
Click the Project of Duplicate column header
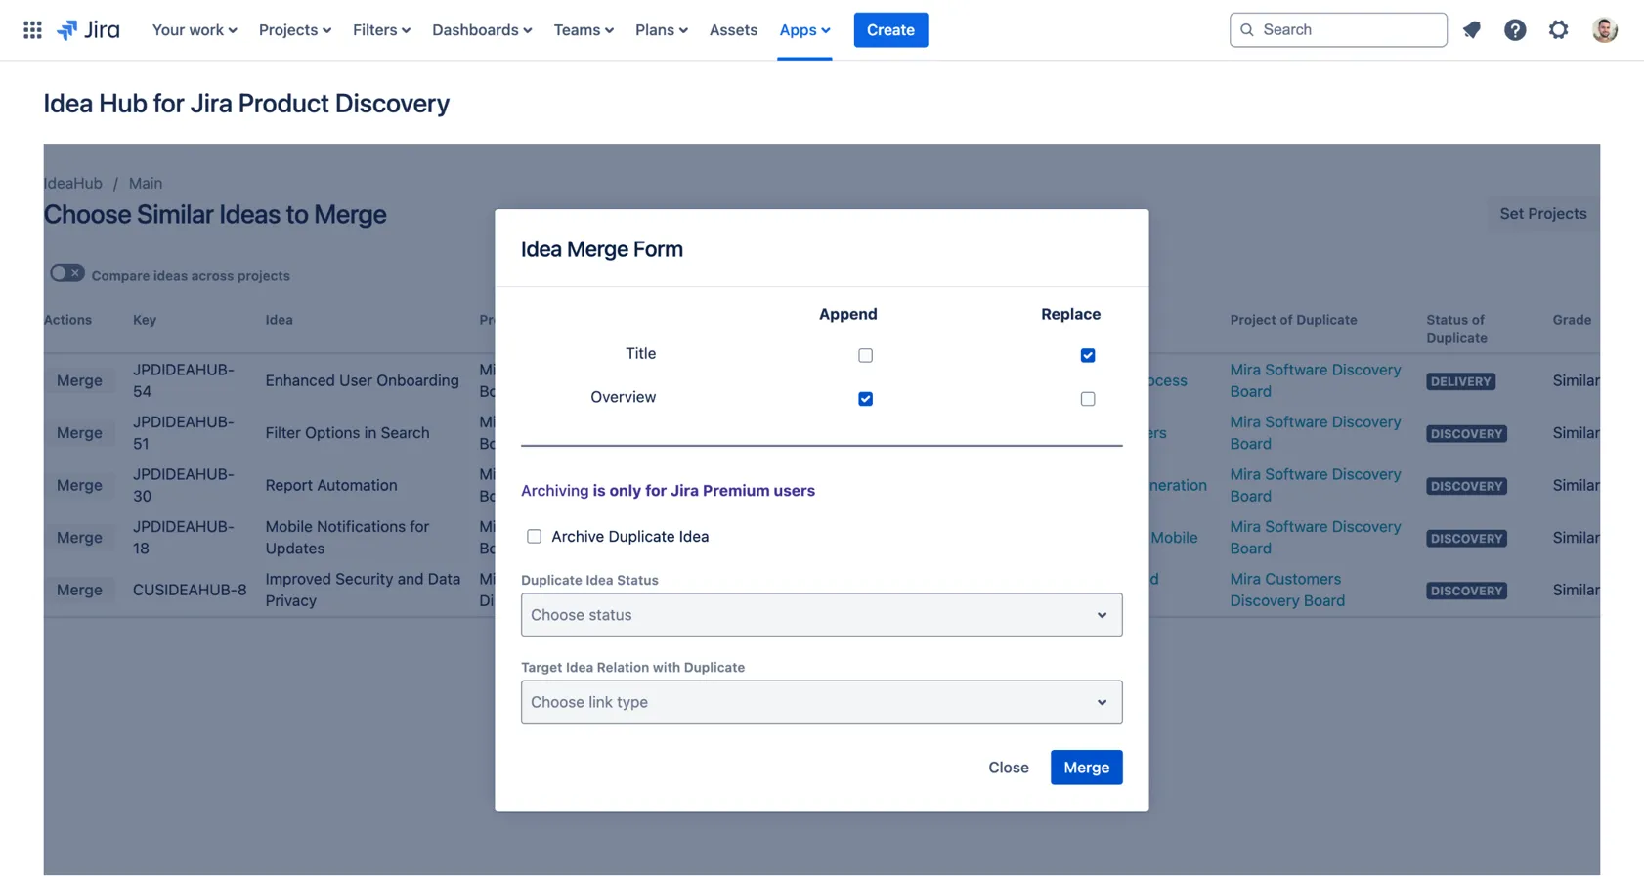[1293, 320]
